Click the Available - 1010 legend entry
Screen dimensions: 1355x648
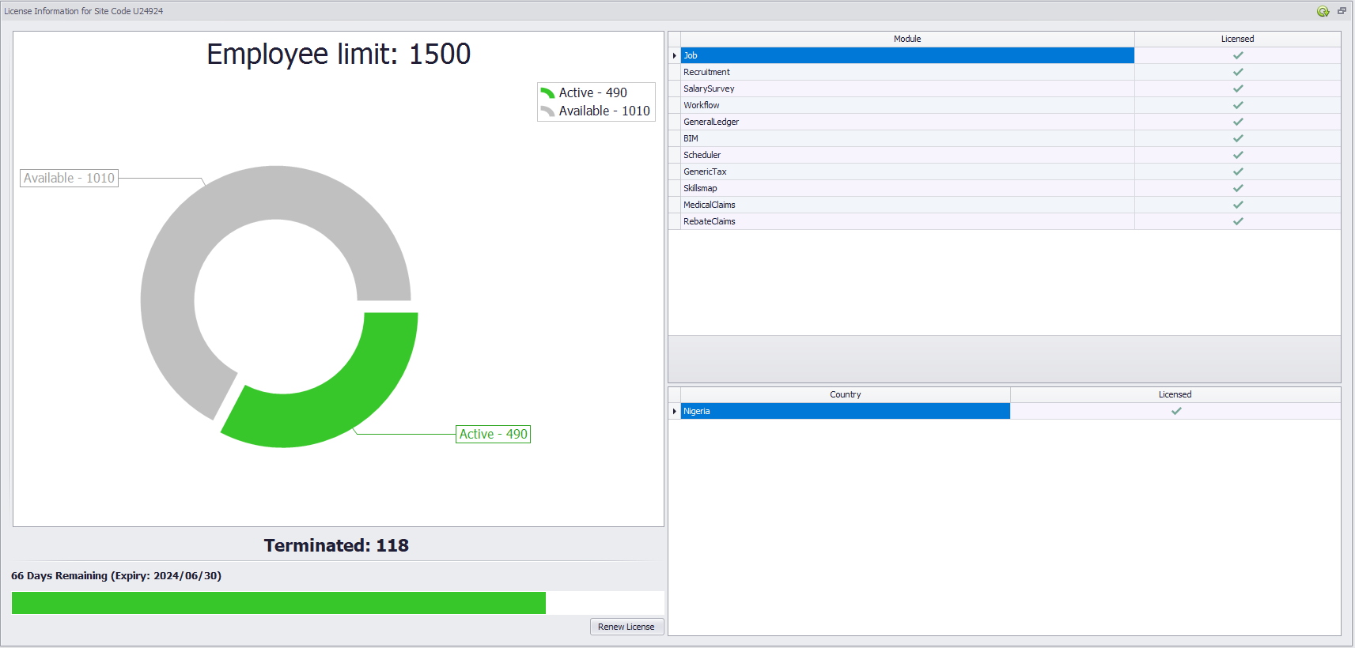pyautogui.click(x=596, y=111)
